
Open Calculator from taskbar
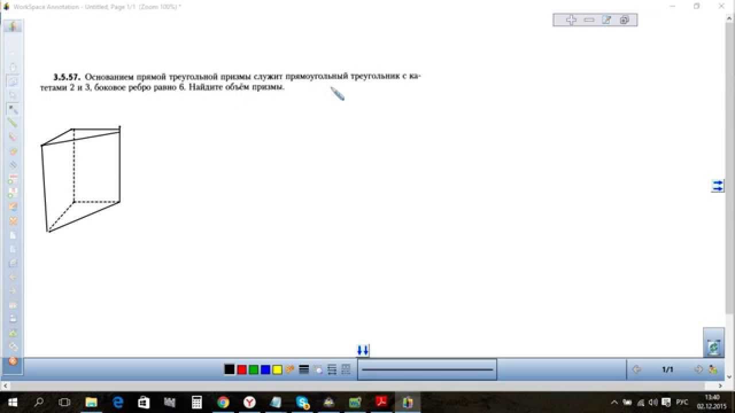(x=197, y=402)
